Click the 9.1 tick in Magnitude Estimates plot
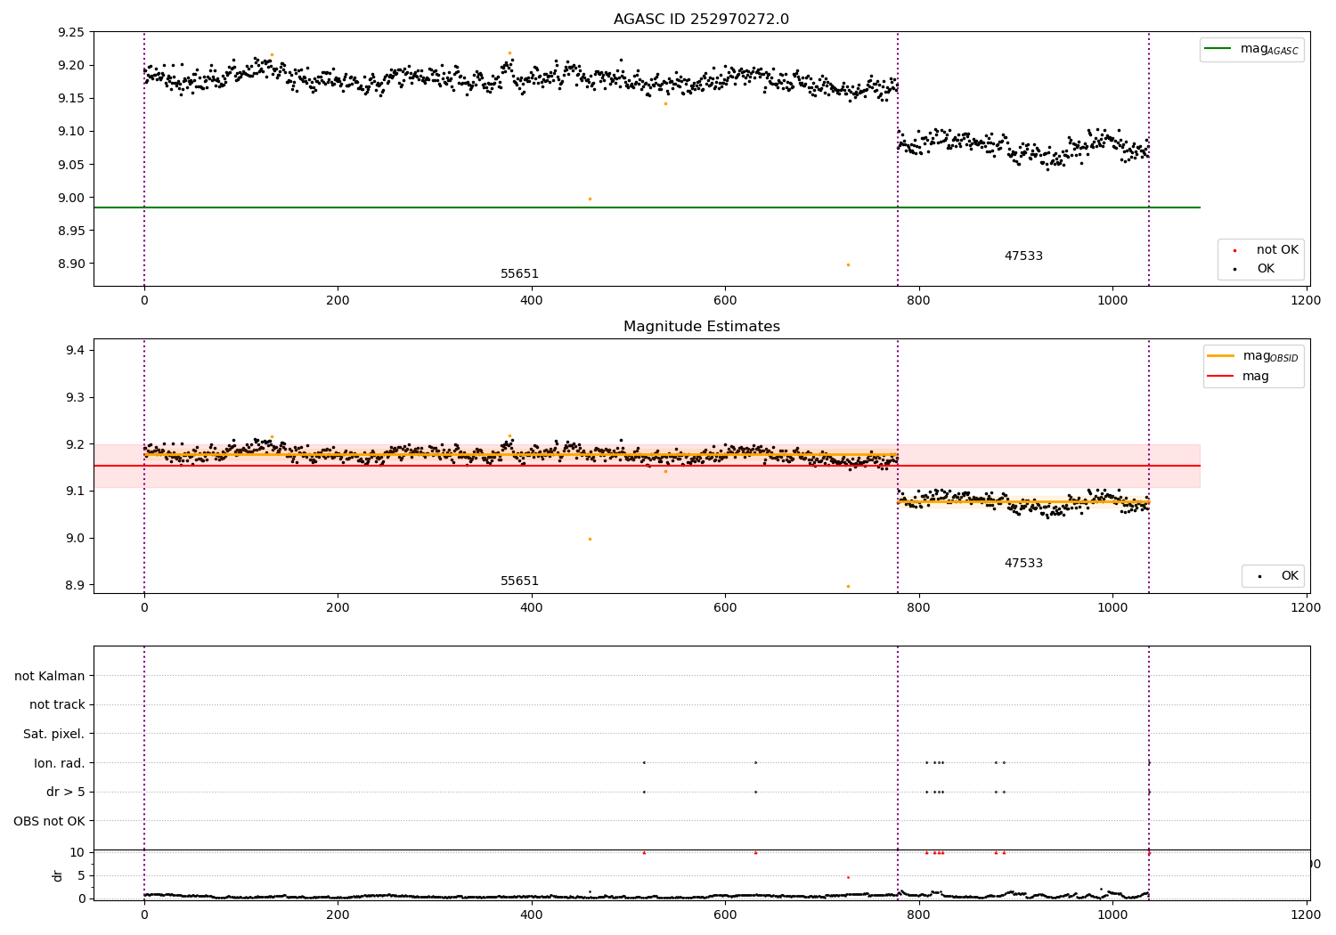1336x935 pixels. (75, 492)
